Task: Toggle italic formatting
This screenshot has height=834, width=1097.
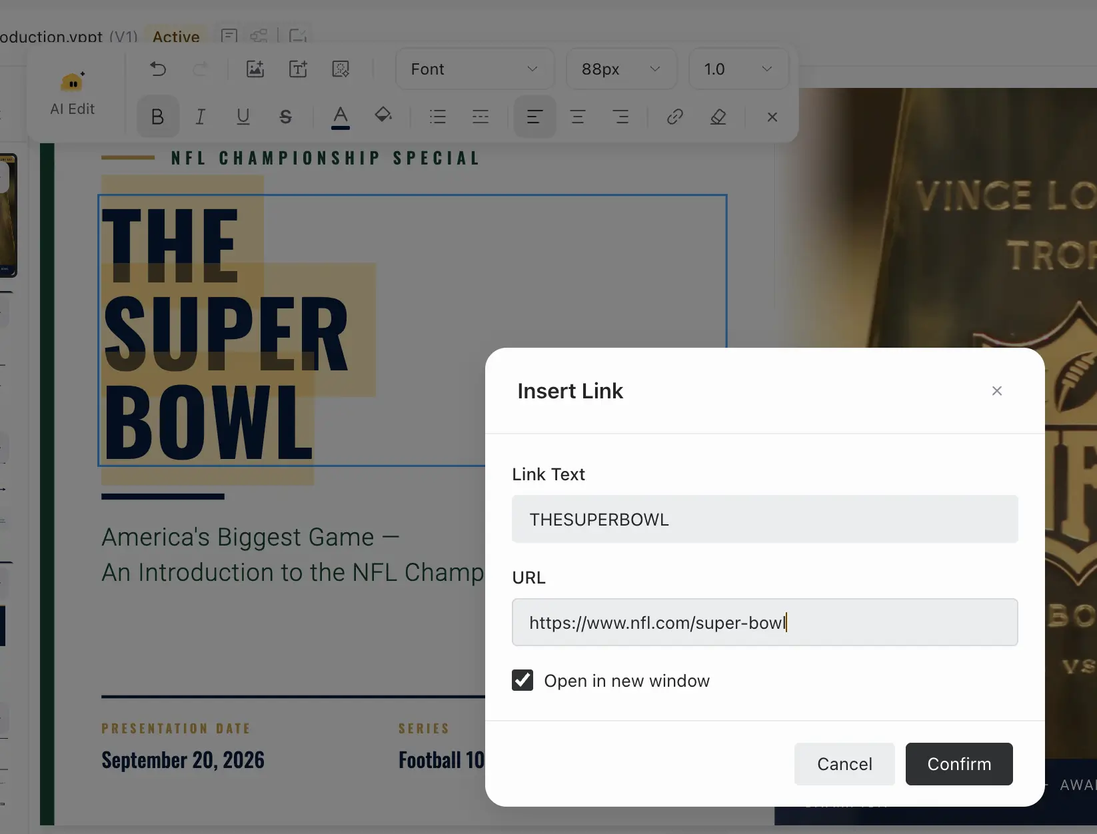Action: tap(200, 117)
